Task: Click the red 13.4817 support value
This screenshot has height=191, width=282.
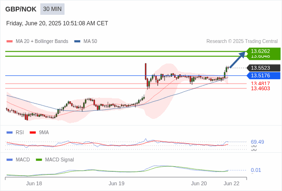Action: [260, 84]
